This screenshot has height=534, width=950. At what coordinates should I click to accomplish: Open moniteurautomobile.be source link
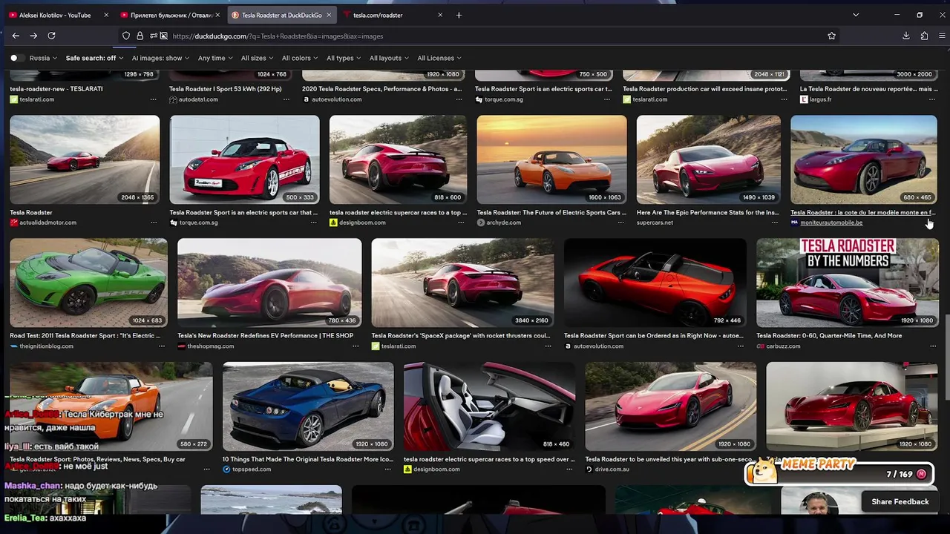(831, 222)
